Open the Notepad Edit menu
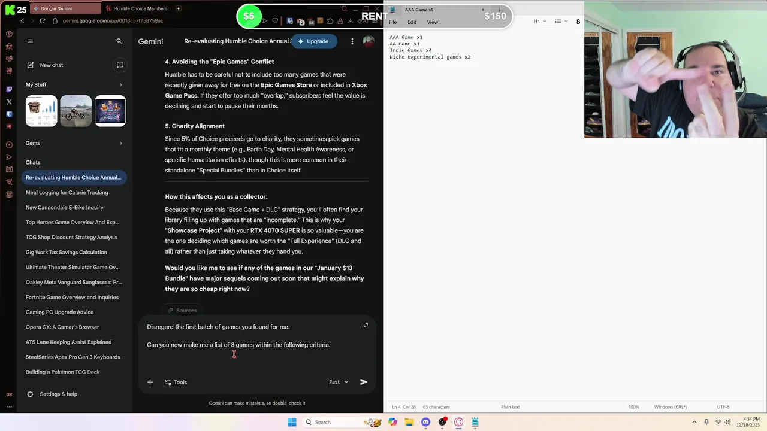The height and width of the screenshot is (431, 767). pos(412,22)
